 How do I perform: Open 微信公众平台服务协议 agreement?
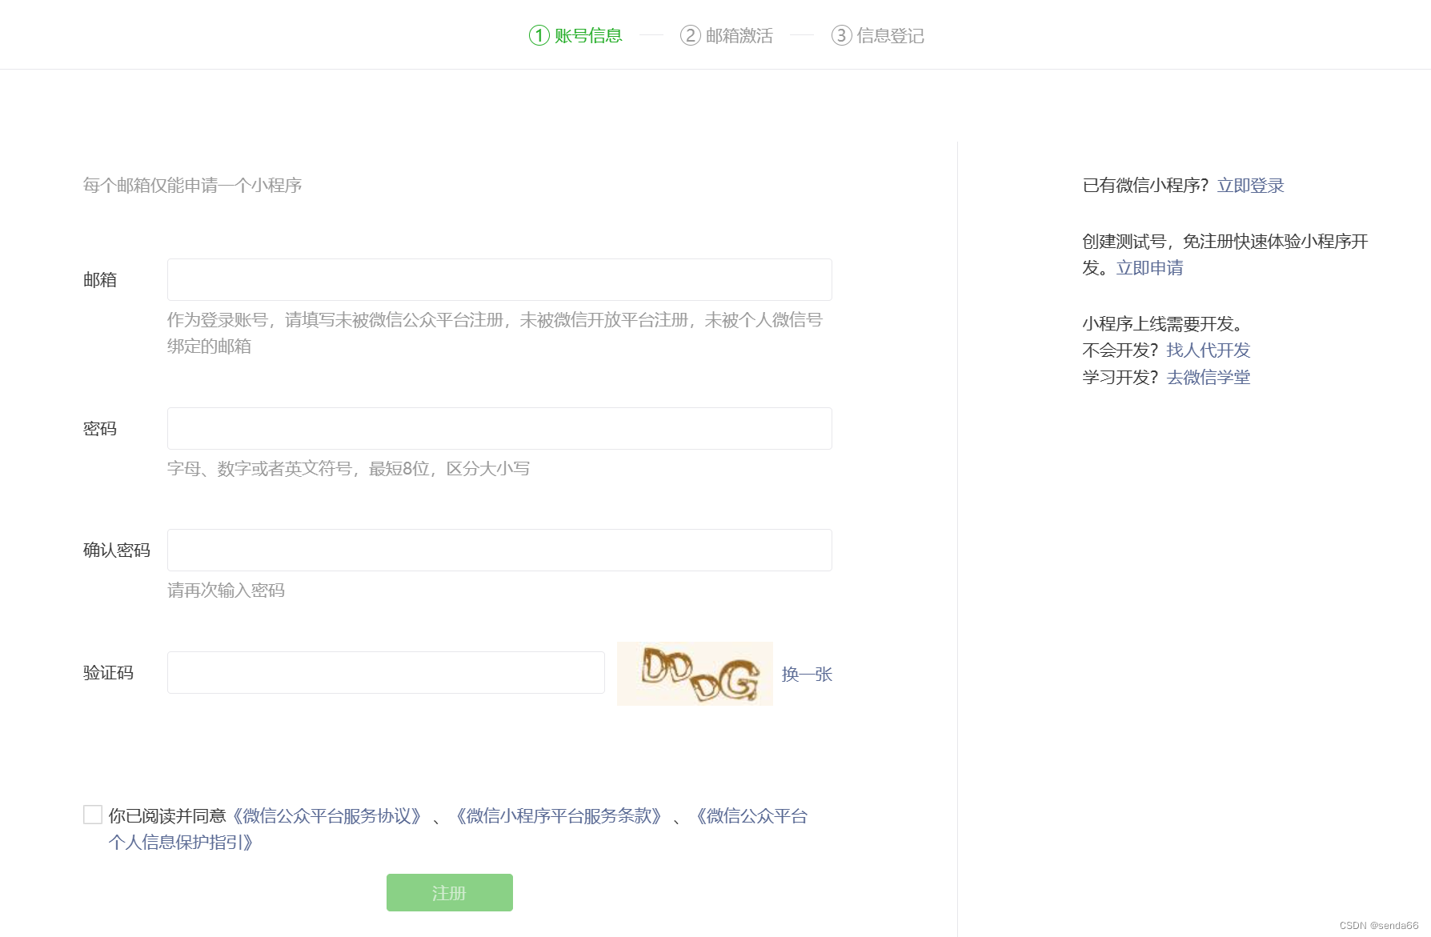(328, 815)
